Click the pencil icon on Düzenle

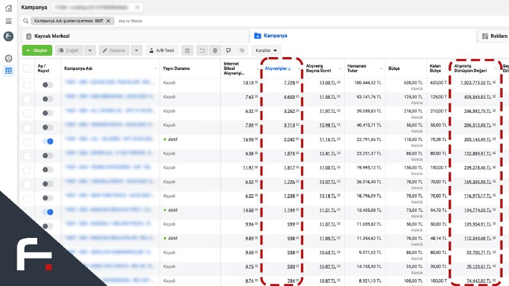pos(105,51)
